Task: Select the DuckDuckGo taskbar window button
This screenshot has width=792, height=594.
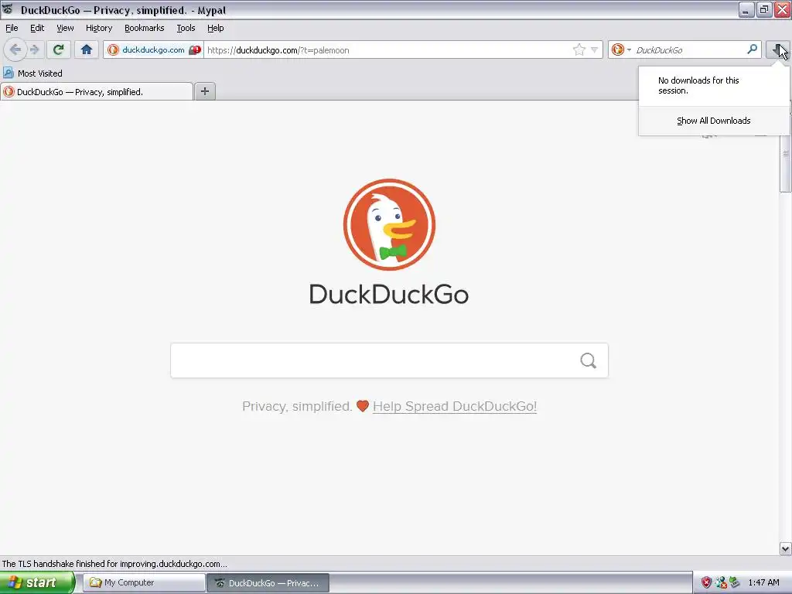Action: click(268, 582)
